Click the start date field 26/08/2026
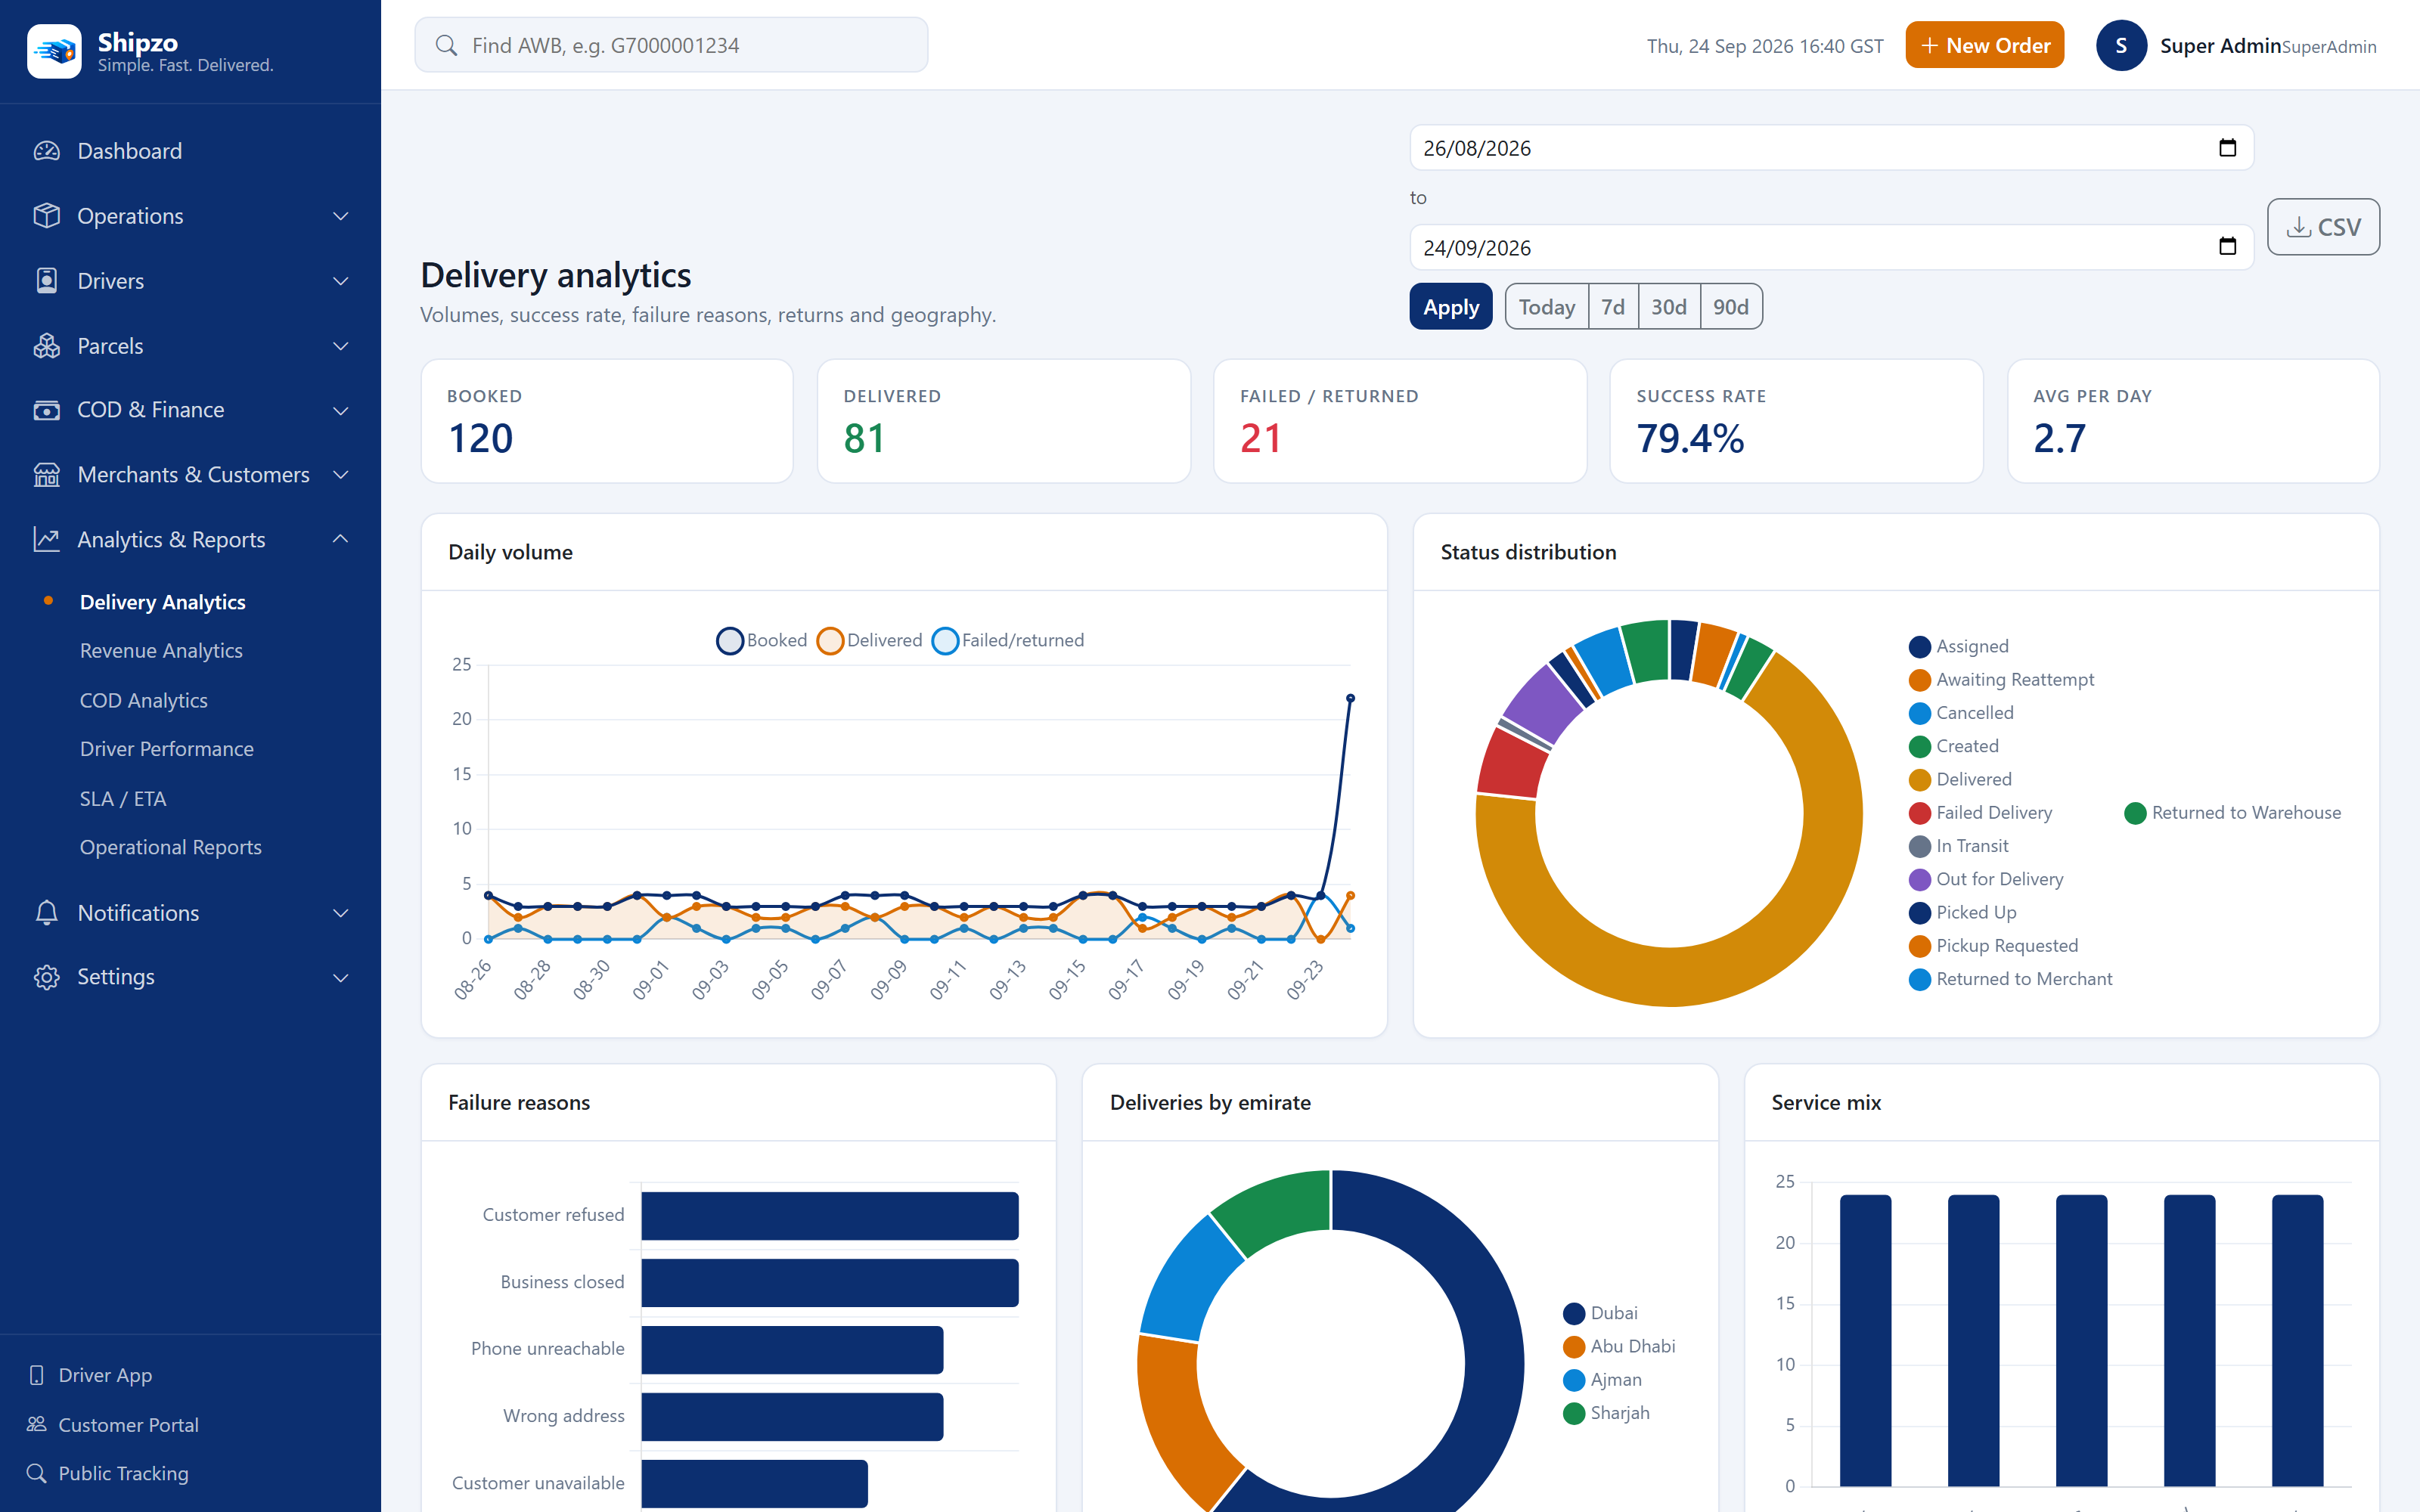This screenshot has width=2420, height=1512. point(1831,148)
